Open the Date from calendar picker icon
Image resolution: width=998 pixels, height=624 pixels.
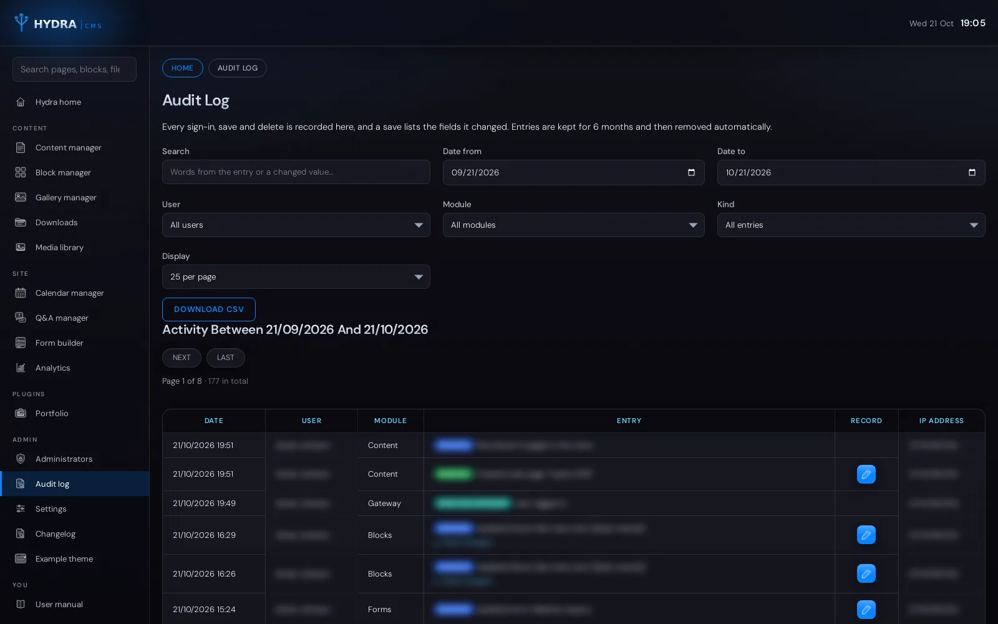(x=691, y=172)
